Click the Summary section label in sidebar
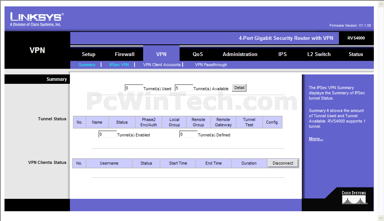 click(57, 79)
